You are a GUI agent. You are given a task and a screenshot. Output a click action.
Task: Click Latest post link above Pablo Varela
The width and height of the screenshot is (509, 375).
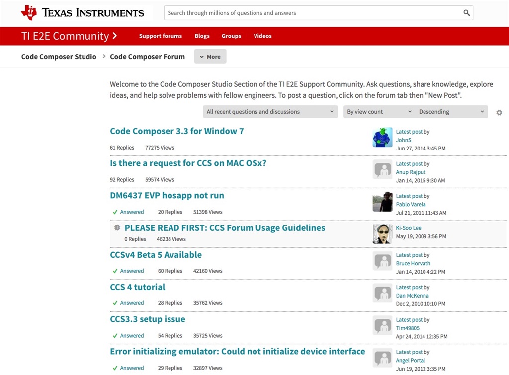point(409,196)
